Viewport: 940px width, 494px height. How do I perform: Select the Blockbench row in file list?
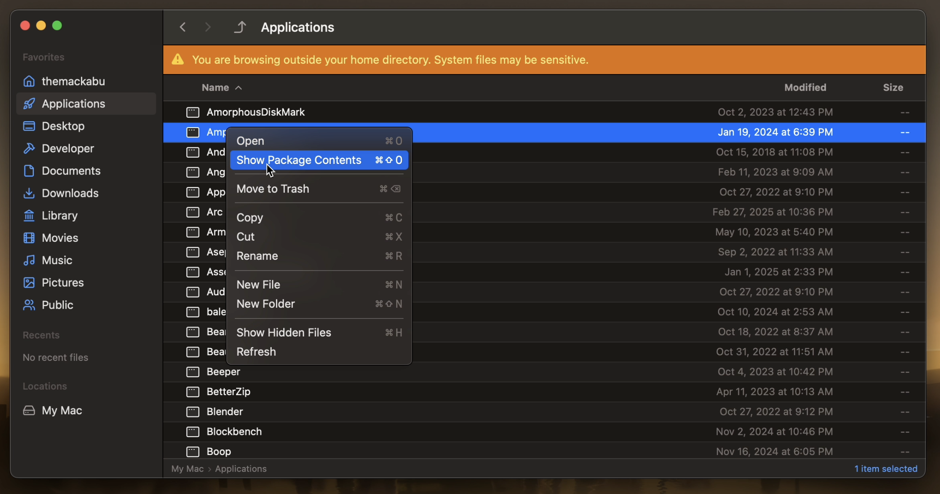point(234,432)
